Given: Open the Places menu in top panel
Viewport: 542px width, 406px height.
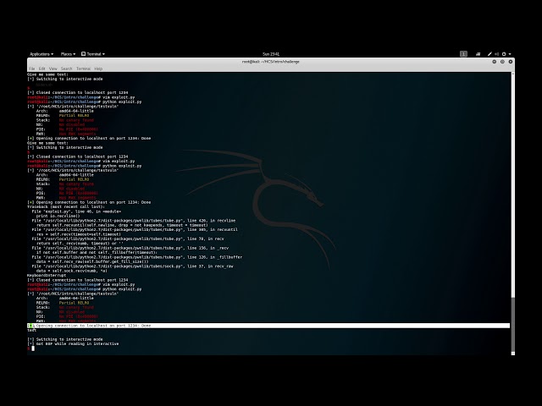Looking at the screenshot, I should coord(68,54).
